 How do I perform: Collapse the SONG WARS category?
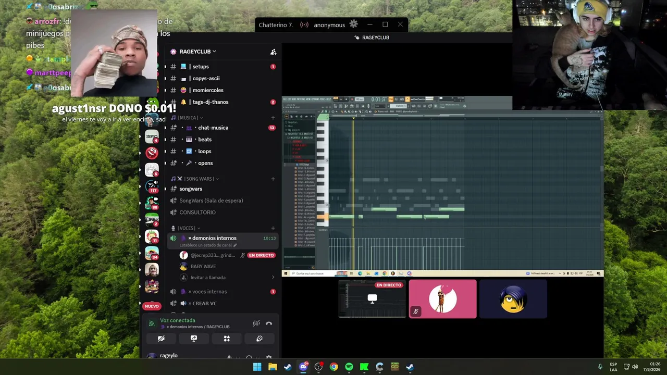[x=195, y=179]
